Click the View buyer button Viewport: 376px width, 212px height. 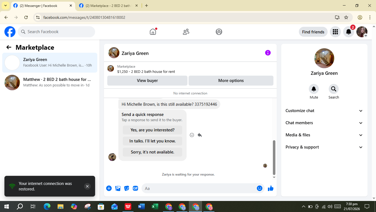point(147,81)
